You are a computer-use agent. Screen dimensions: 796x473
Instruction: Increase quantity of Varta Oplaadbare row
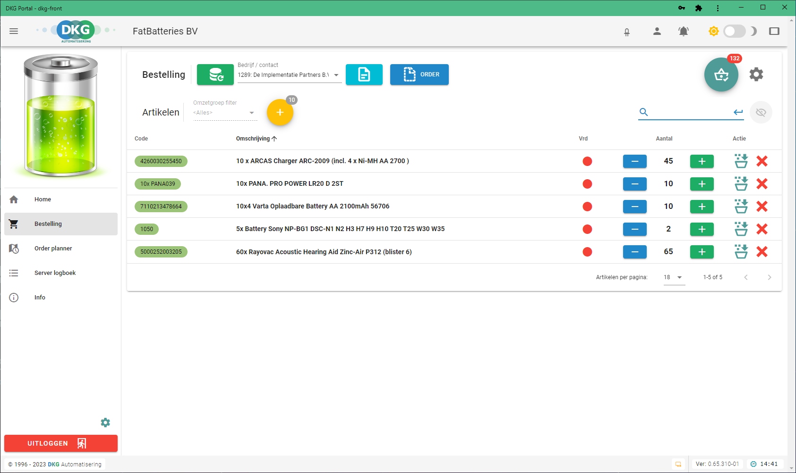click(702, 207)
